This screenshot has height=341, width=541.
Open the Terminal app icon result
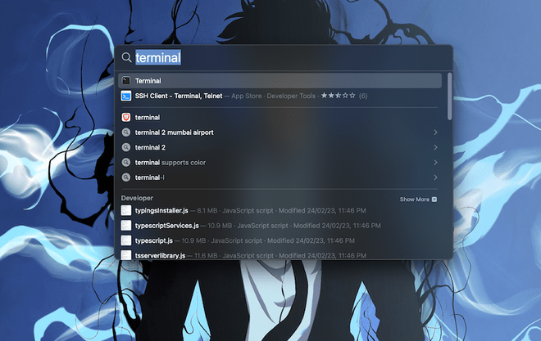point(126,80)
